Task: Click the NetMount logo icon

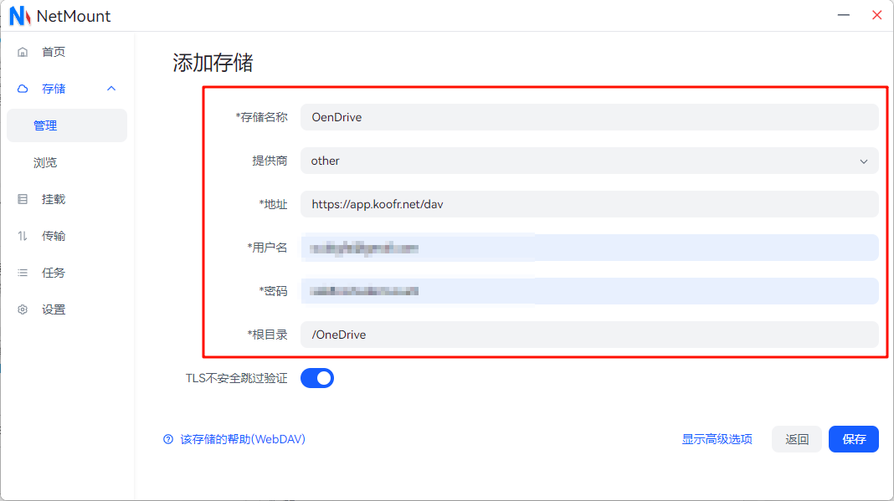Action: pos(20,16)
